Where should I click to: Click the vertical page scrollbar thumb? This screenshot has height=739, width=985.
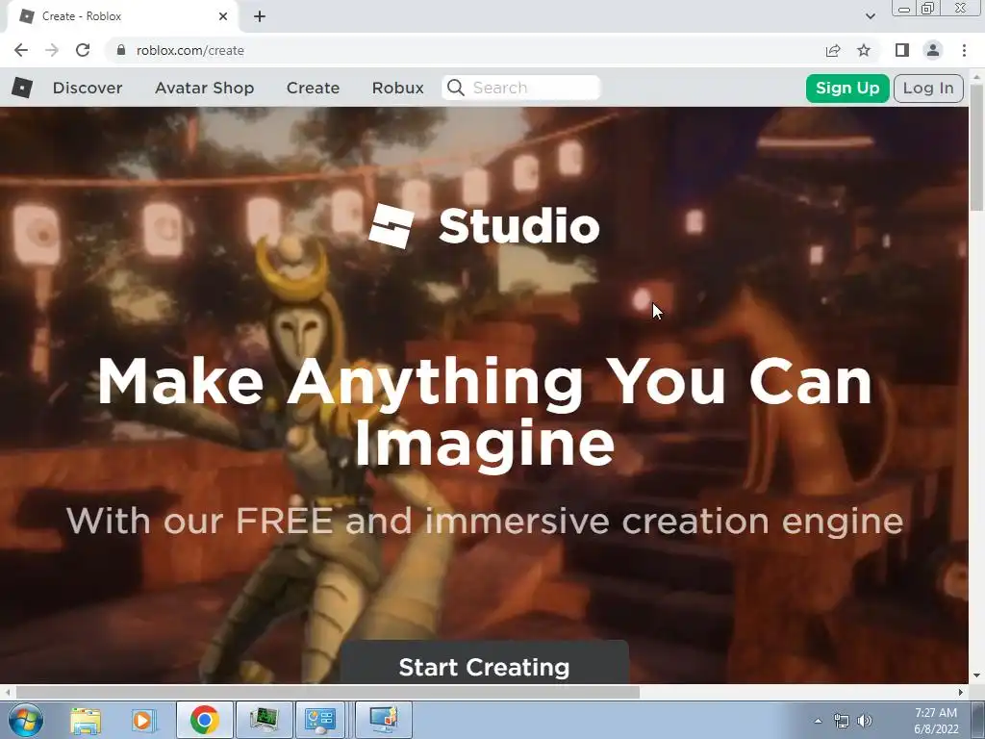click(x=977, y=147)
